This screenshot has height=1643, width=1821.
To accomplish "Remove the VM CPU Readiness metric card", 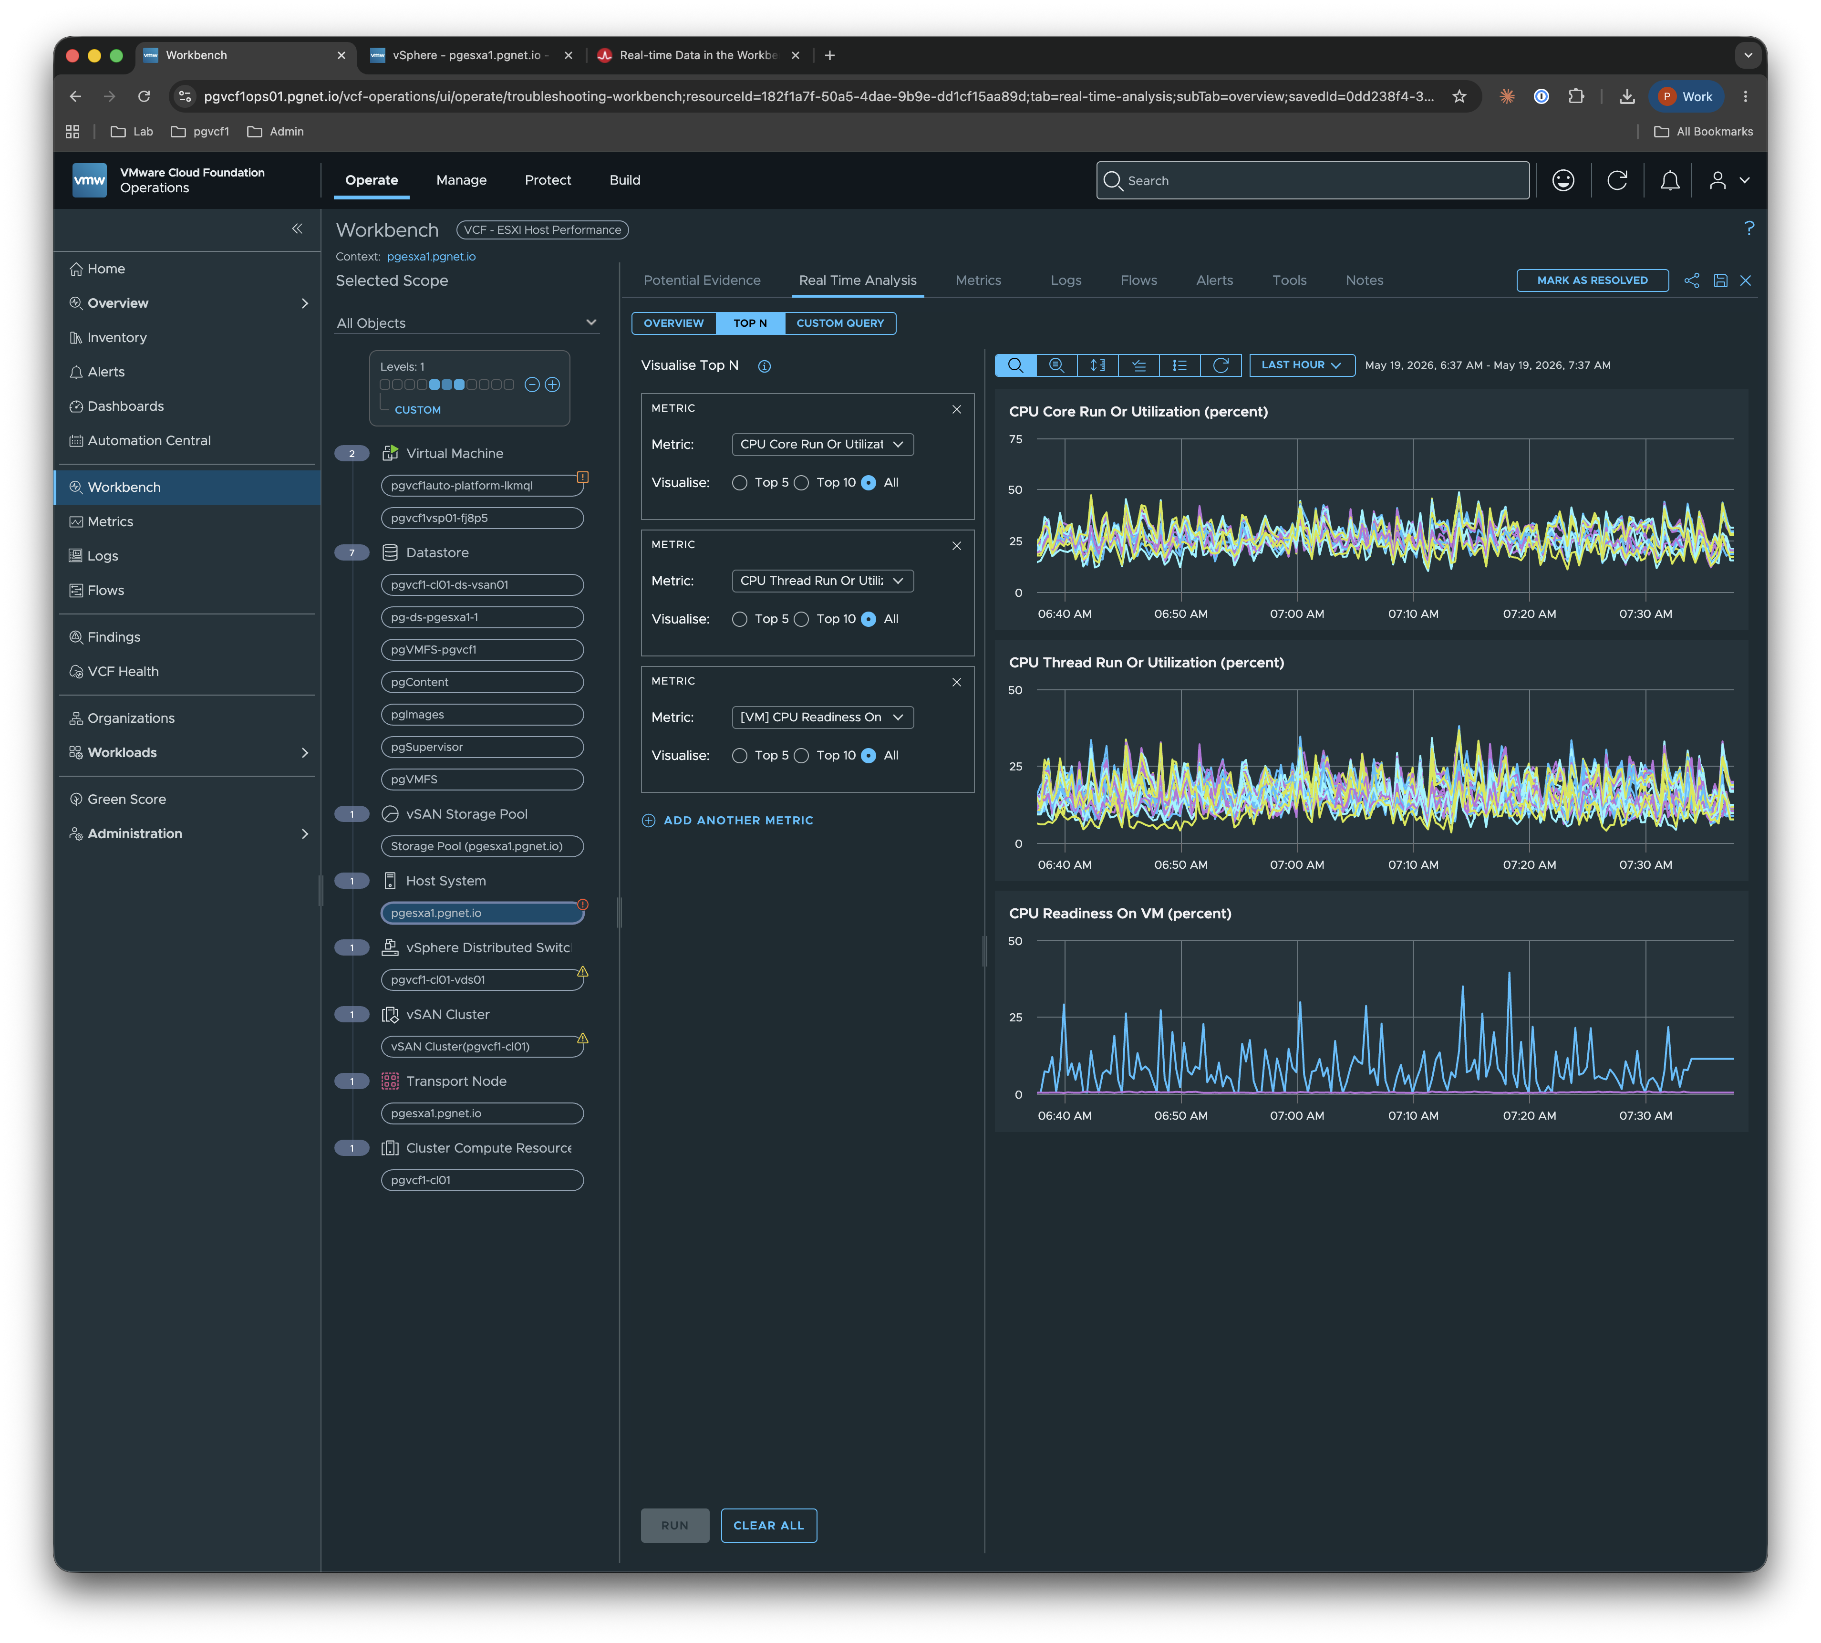I will click(x=956, y=683).
